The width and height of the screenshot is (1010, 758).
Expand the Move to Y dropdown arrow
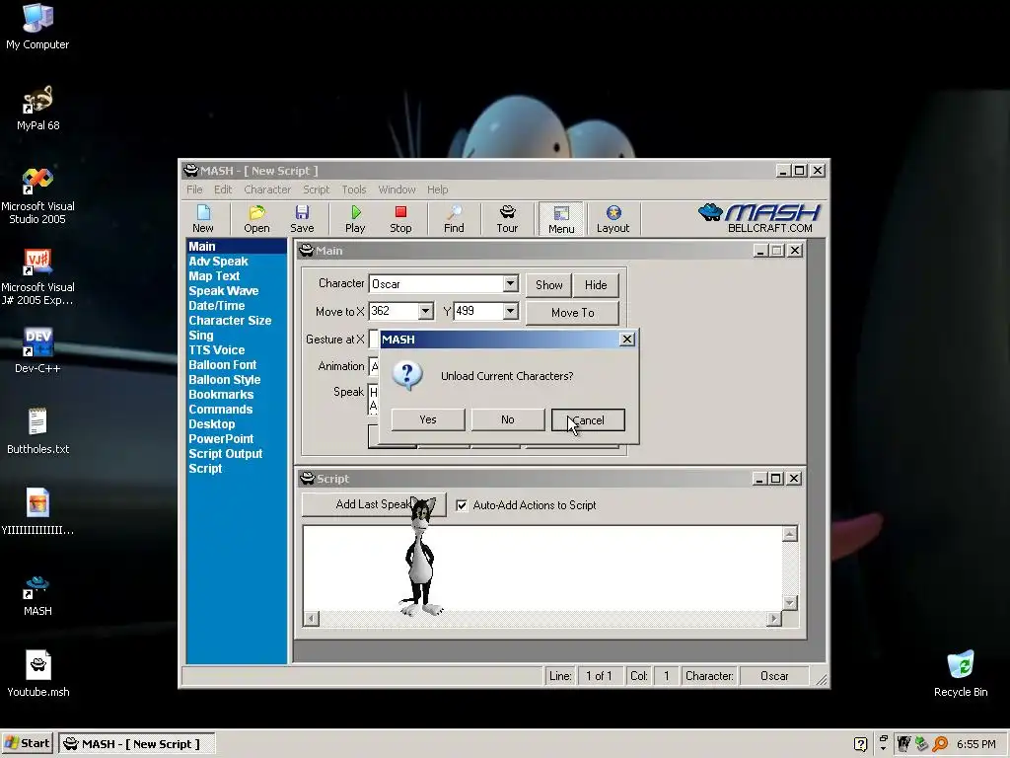(510, 311)
